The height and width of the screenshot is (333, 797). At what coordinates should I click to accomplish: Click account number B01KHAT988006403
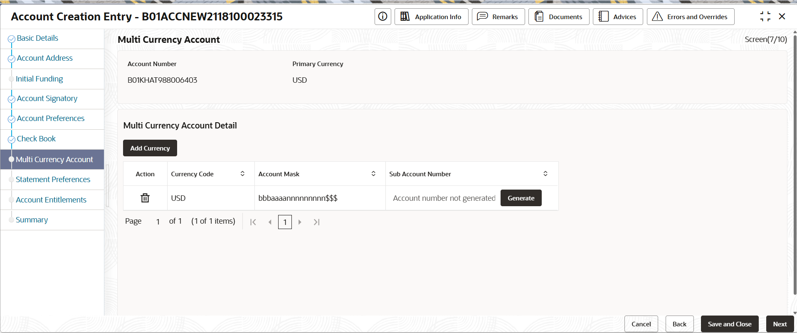pos(162,80)
